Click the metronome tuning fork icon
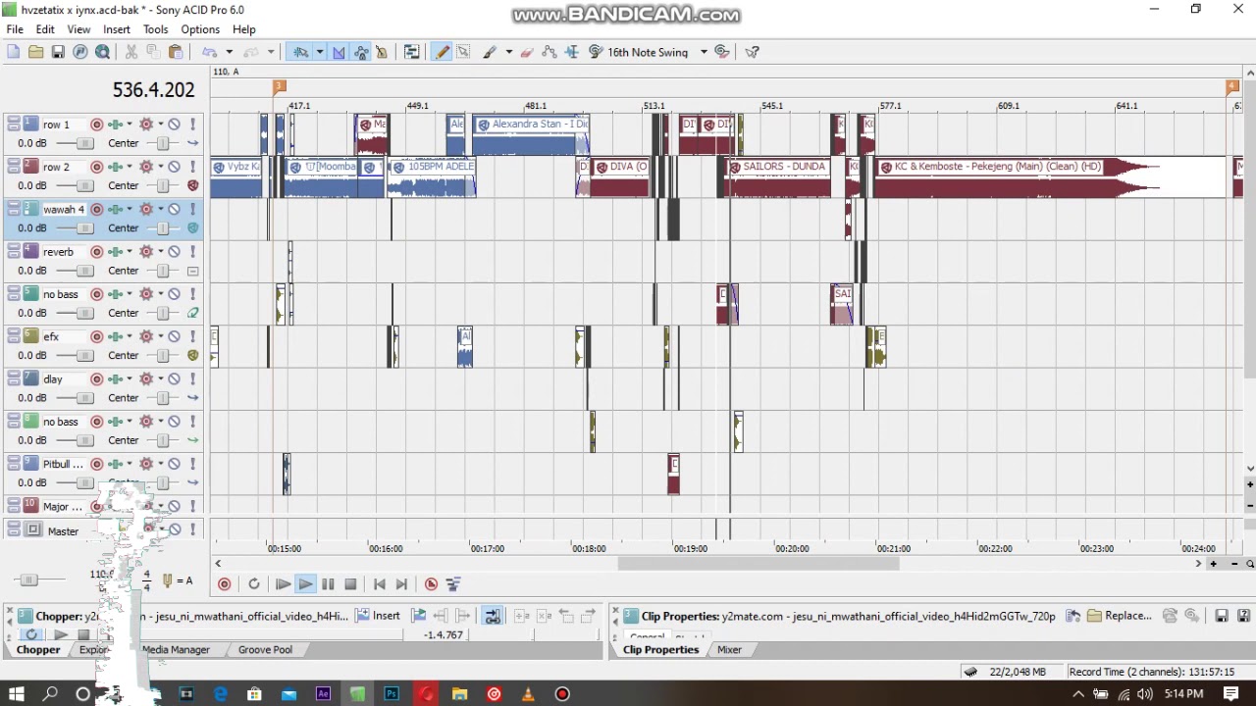1256x706 pixels. (168, 580)
